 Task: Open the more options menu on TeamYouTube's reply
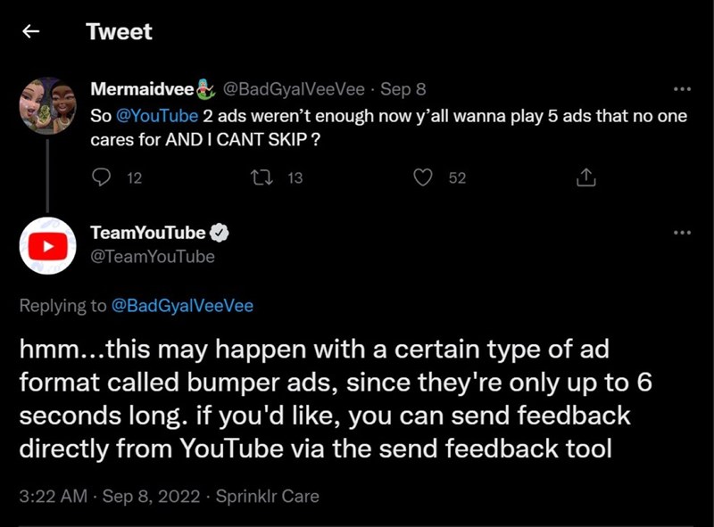pos(682,232)
